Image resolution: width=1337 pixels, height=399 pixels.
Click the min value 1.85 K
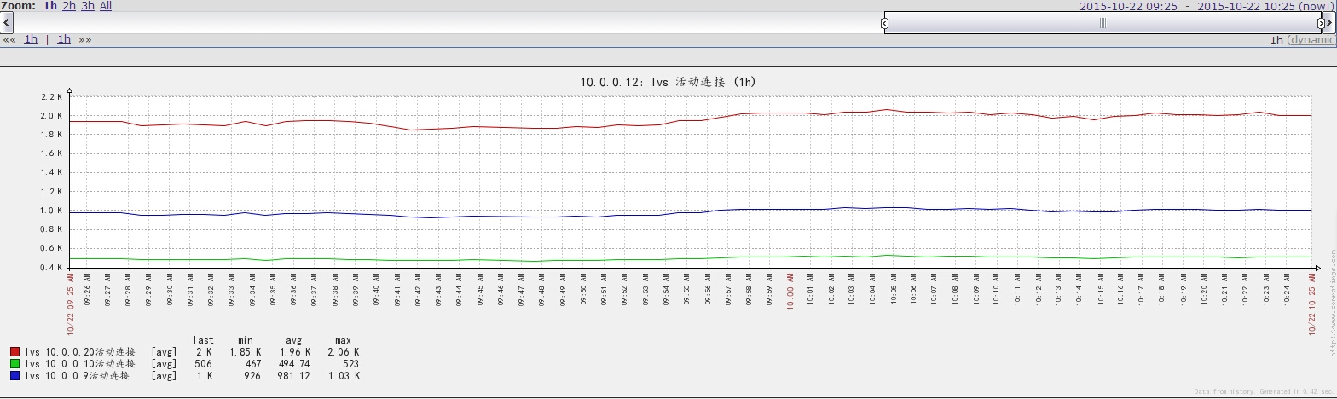(246, 351)
